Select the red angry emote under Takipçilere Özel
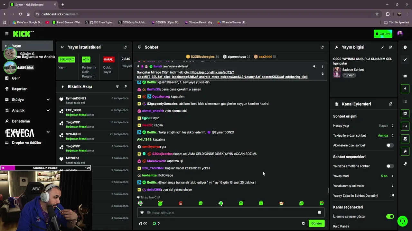 (x=181, y=203)
